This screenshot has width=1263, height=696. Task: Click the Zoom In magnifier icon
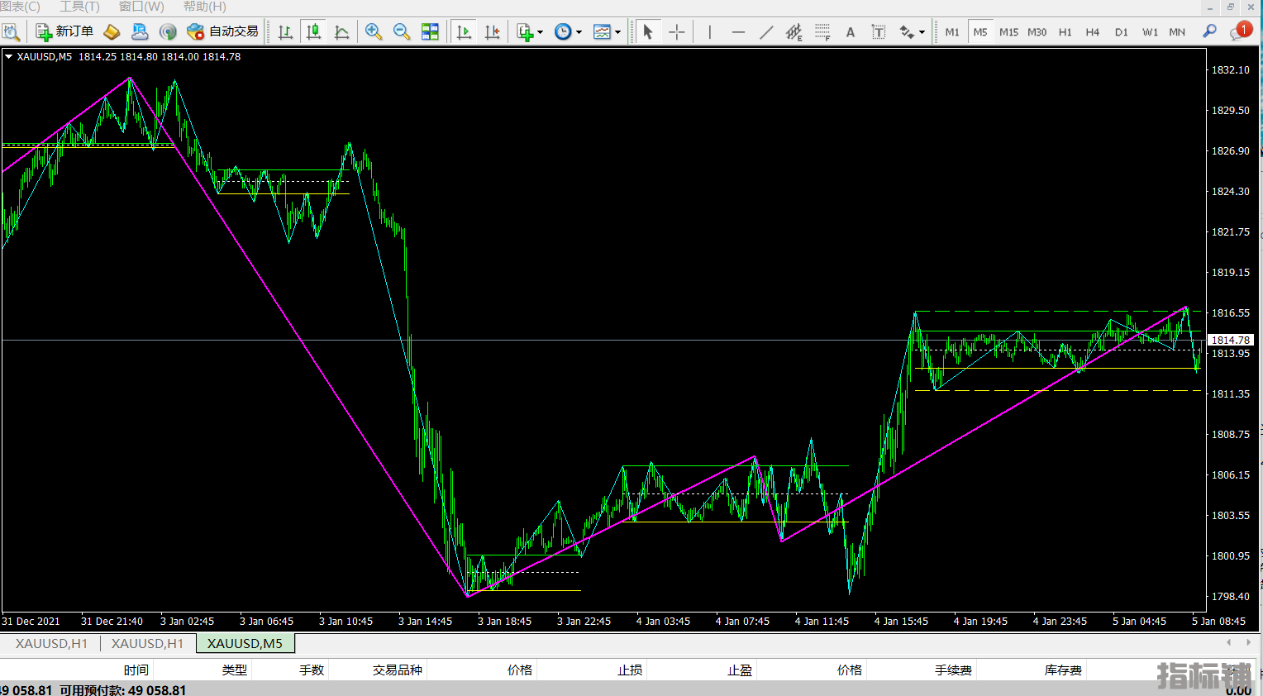[x=374, y=31]
